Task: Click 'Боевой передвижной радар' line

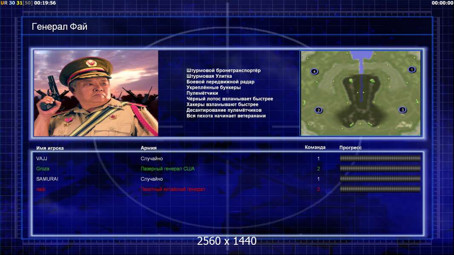Action: 220,82
